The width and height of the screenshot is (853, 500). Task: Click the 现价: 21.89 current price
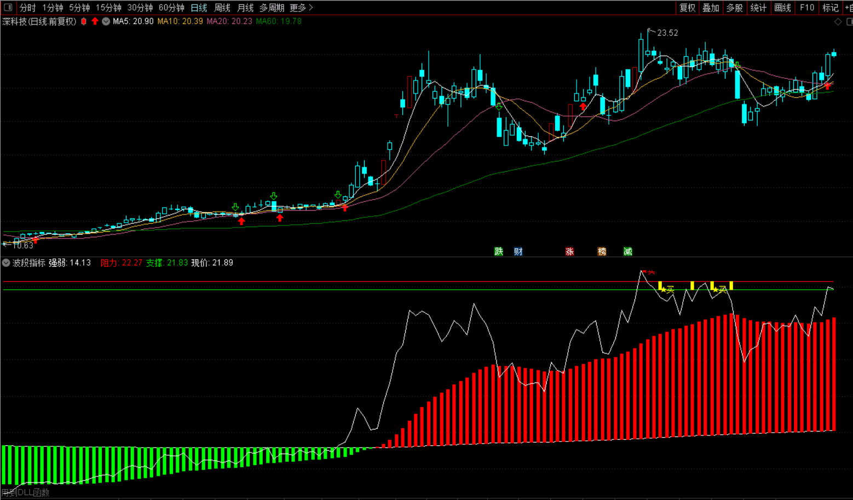point(212,263)
